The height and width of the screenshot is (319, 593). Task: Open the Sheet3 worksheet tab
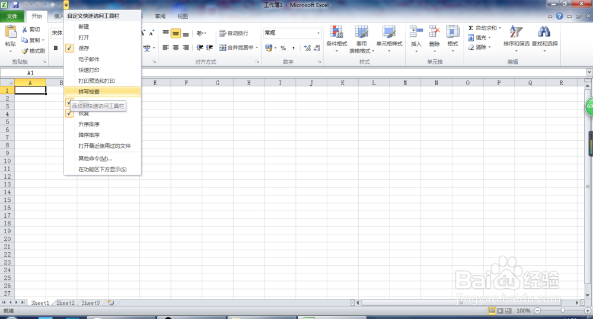[x=91, y=303]
